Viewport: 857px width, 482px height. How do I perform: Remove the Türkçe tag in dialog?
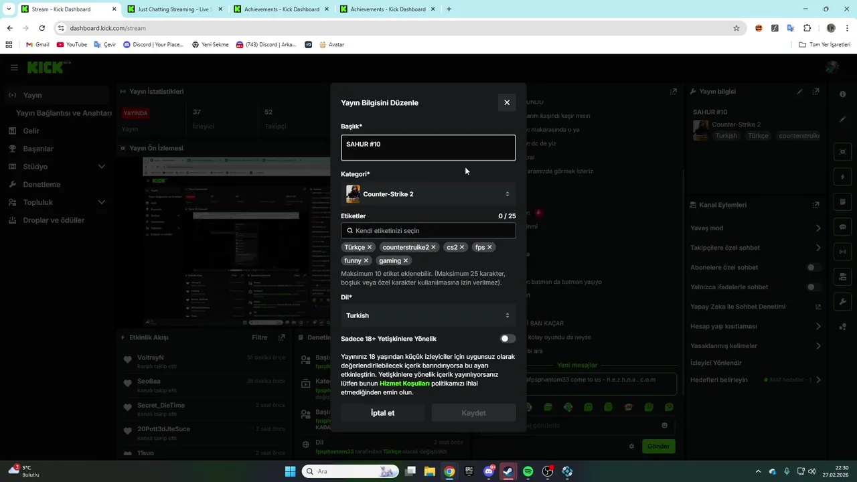[370, 247]
